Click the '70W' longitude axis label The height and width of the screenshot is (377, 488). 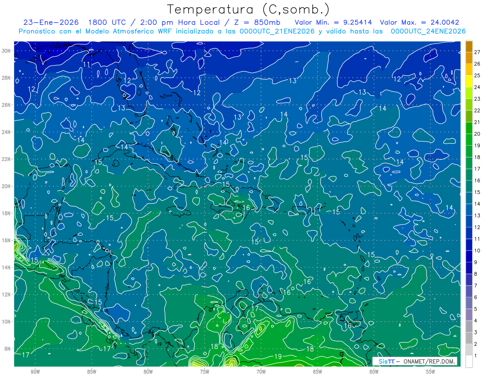click(261, 372)
